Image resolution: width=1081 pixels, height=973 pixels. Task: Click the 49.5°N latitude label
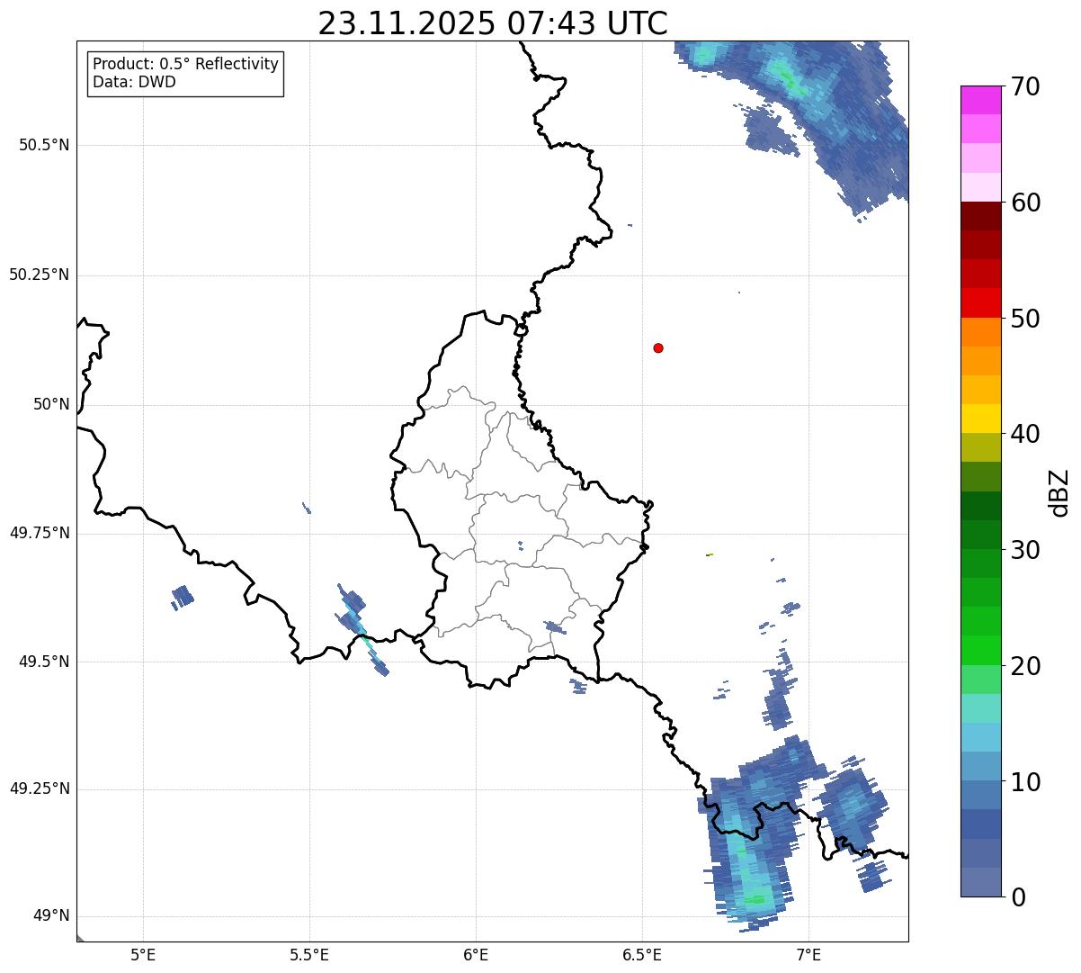coord(44,662)
